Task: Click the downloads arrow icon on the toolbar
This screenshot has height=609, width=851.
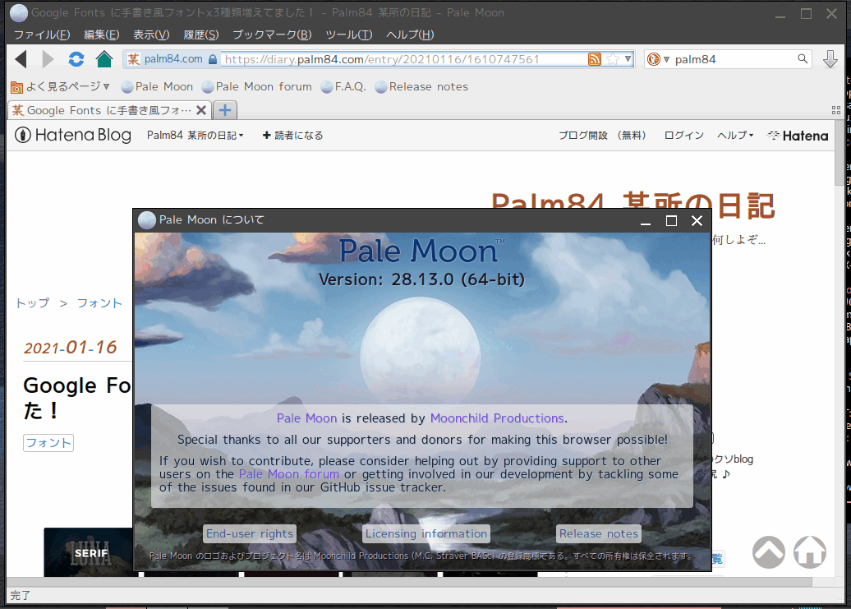Action: [832, 58]
